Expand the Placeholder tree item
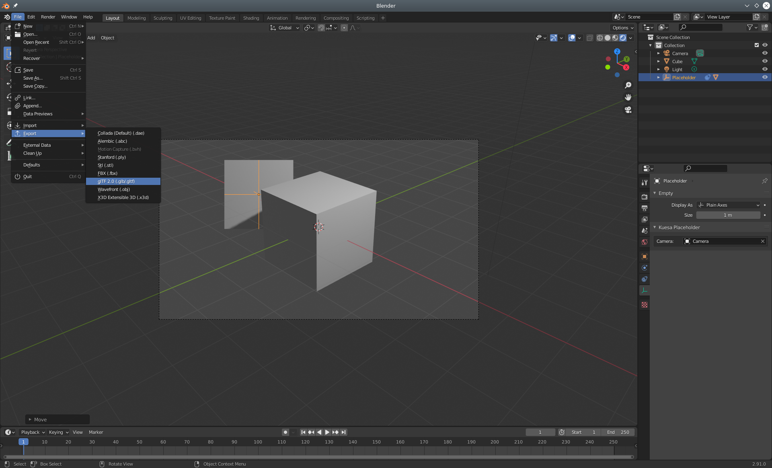This screenshot has width=772, height=468. (658, 77)
